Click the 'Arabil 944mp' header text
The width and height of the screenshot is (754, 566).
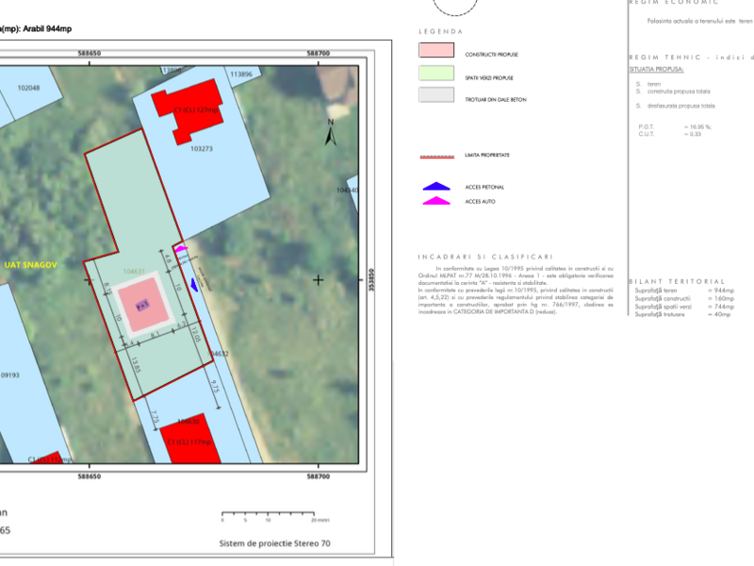click(x=47, y=29)
